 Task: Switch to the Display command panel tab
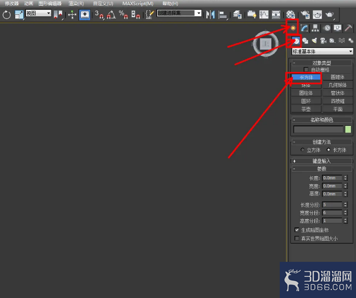tap(338, 28)
